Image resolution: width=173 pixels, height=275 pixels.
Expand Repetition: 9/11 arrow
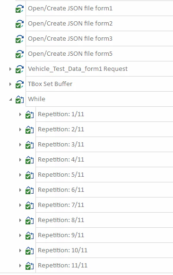[x=20, y=235]
